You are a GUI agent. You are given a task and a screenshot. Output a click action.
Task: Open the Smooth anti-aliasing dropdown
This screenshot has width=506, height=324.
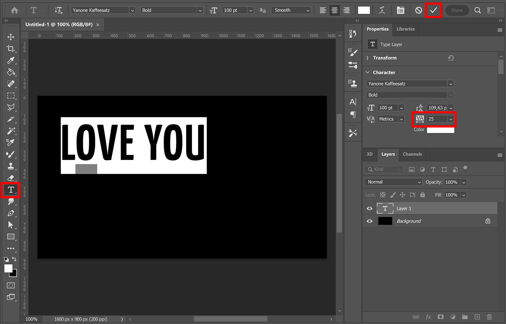pos(291,10)
